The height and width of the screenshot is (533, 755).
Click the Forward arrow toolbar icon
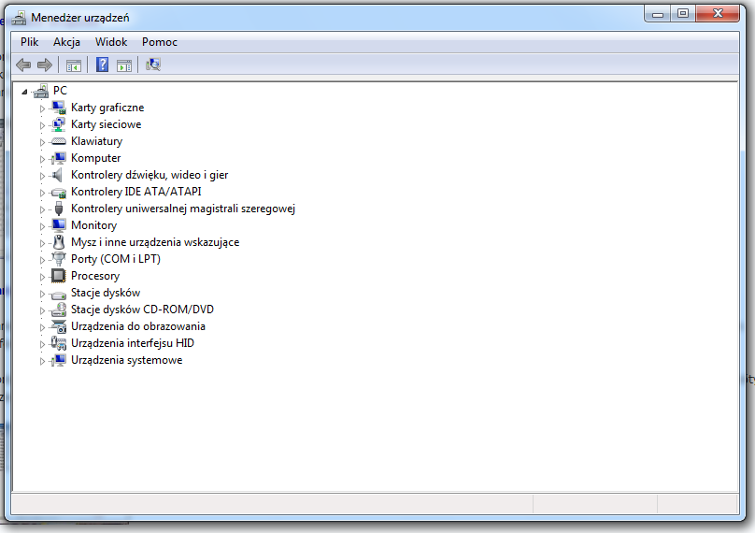tap(45, 65)
